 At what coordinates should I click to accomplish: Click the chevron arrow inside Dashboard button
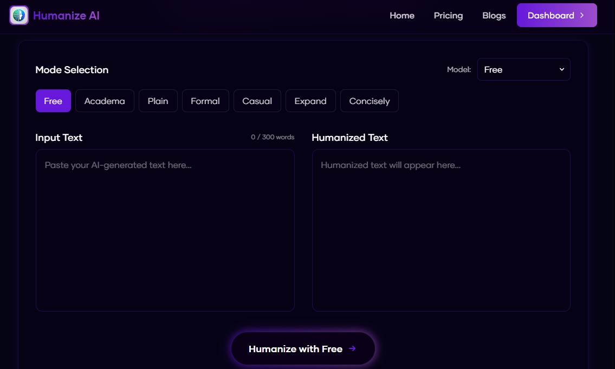pyautogui.click(x=582, y=15)
